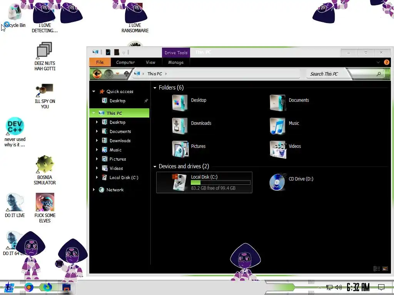Click the New folder icon in quick access toolbar

pos(117,52)
